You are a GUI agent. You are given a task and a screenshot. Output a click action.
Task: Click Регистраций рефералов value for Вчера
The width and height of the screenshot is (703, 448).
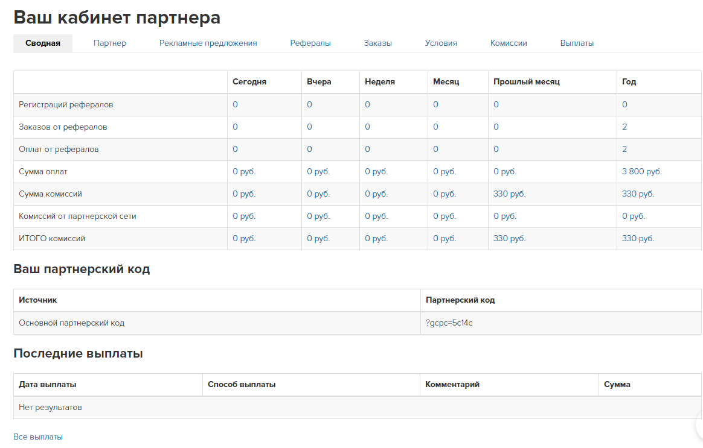click(309, 104)
